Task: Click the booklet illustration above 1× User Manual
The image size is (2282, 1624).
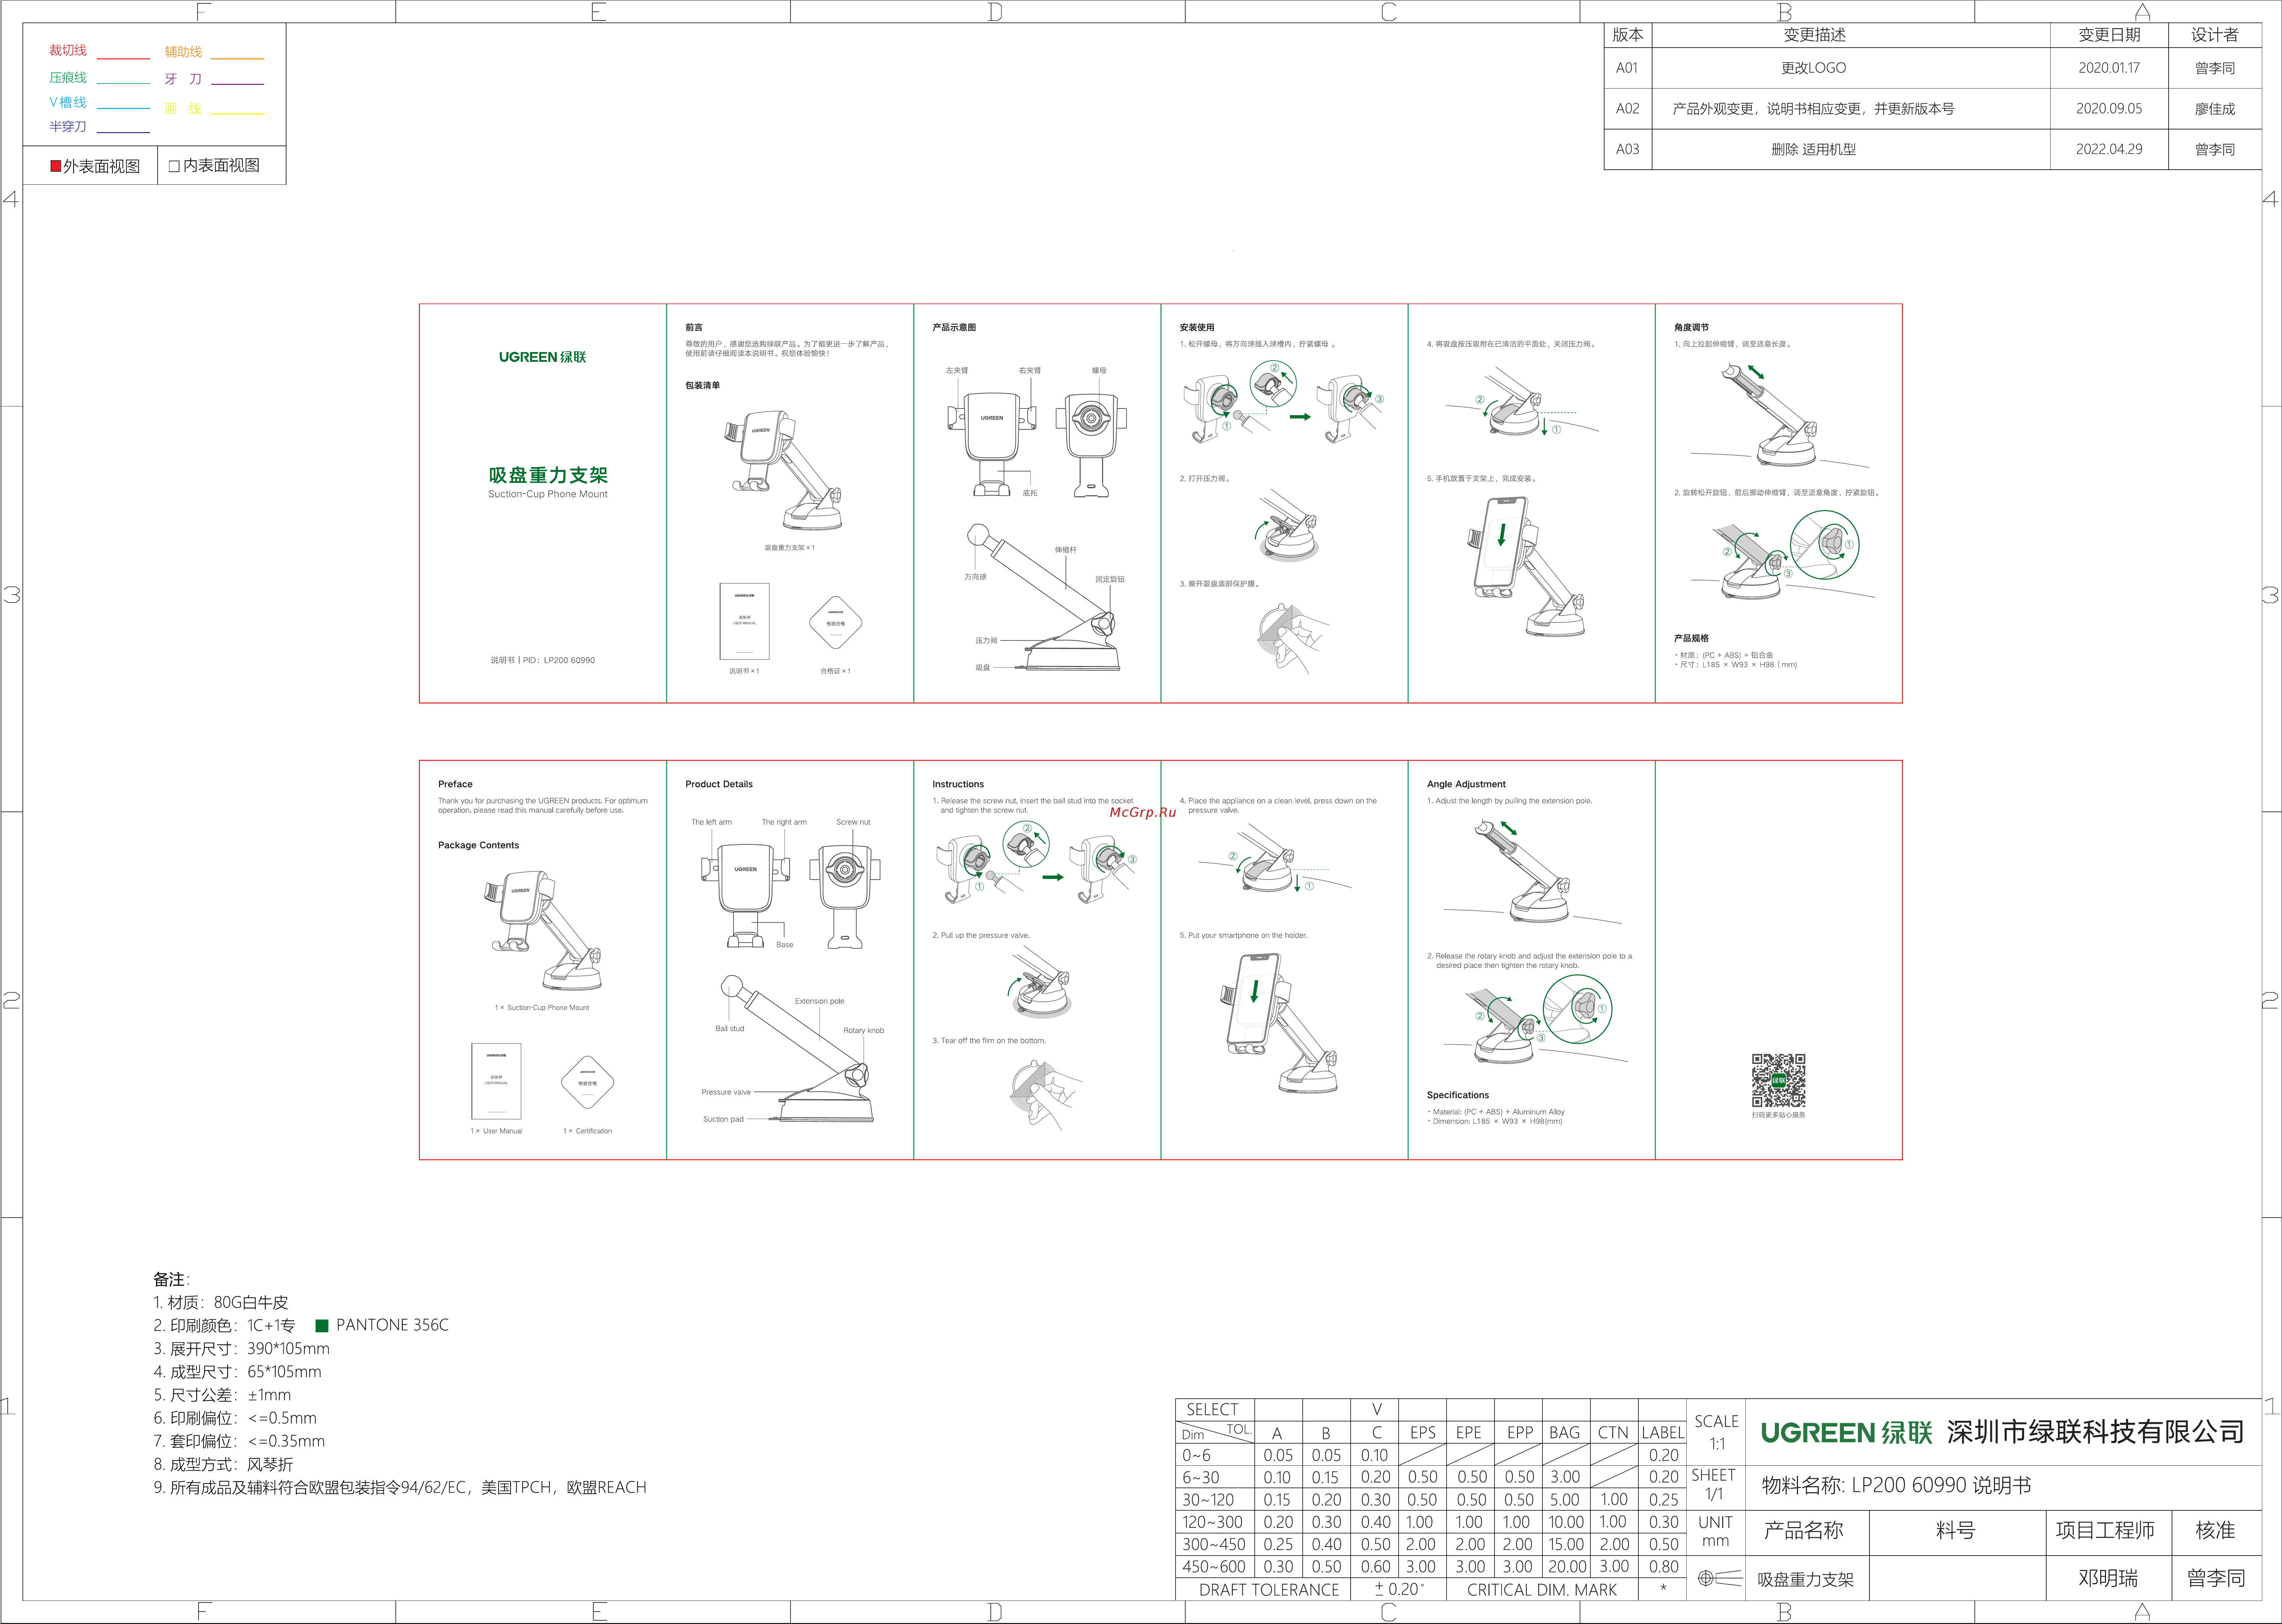Action: [x=496, y=1081]
